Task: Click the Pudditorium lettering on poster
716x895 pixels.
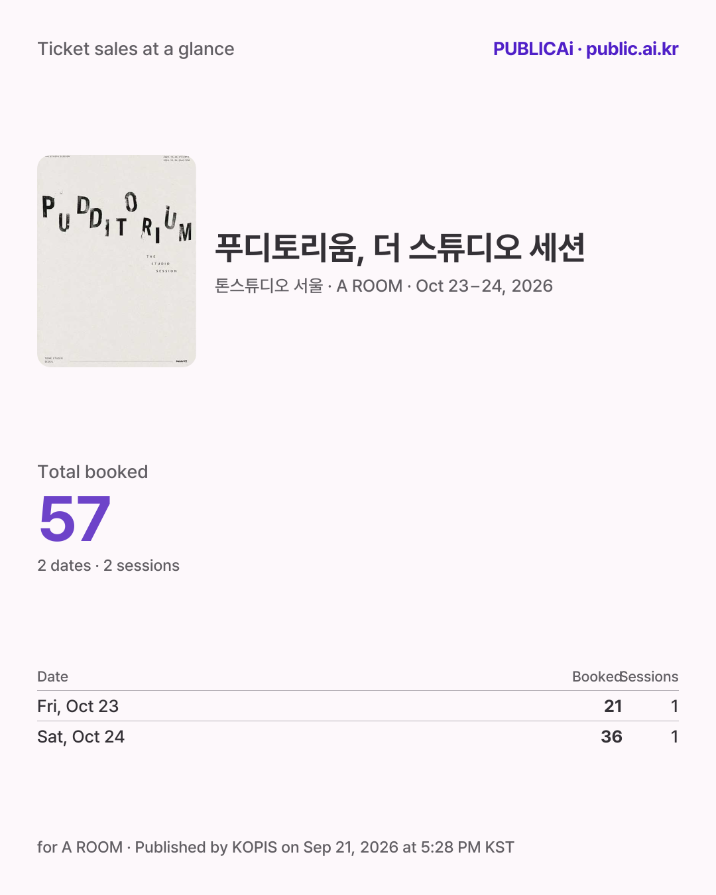Action: (x=117, y=218)
